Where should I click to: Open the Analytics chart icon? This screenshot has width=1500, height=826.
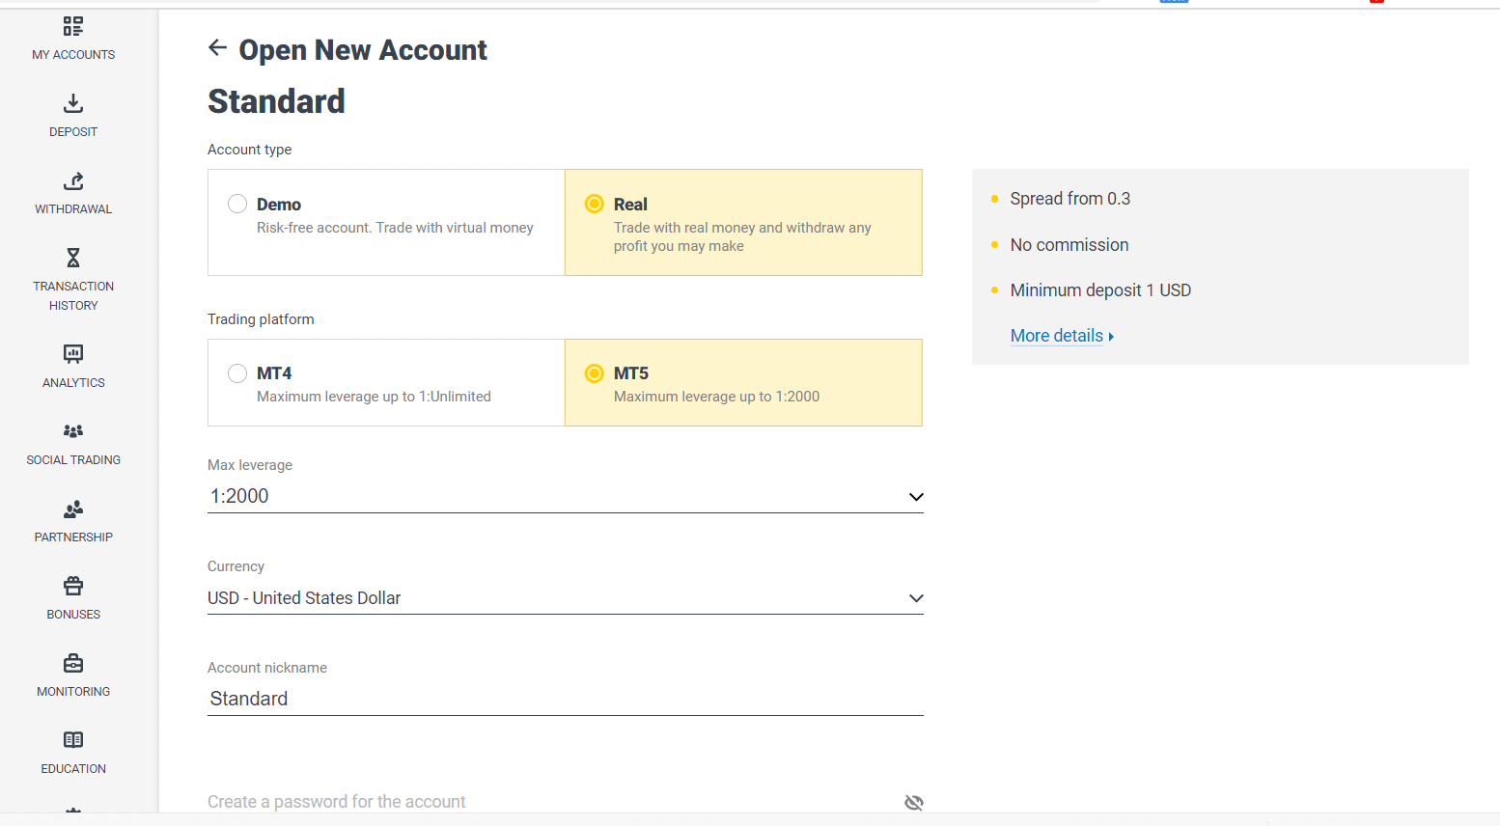click(73, 354)
